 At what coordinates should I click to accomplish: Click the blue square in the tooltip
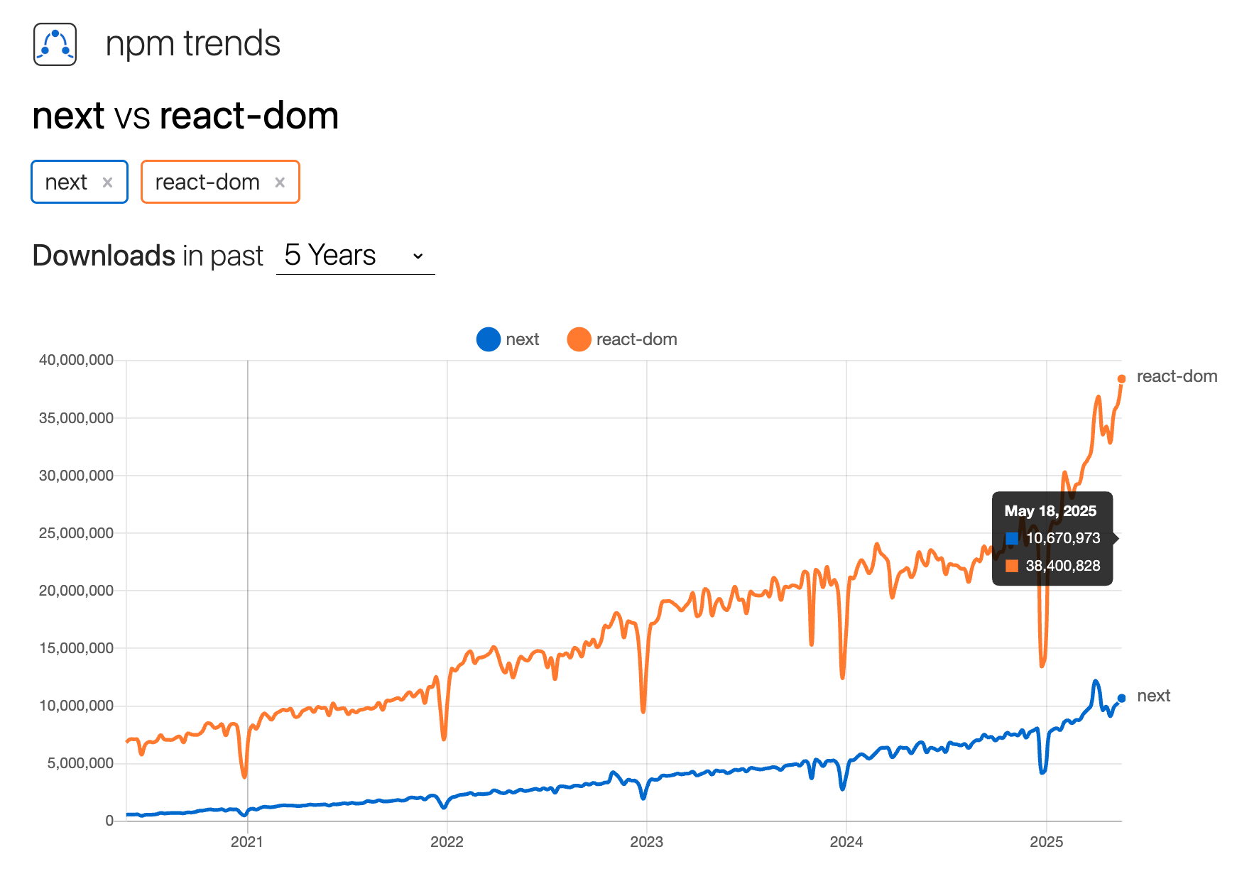pos(1011,538)
